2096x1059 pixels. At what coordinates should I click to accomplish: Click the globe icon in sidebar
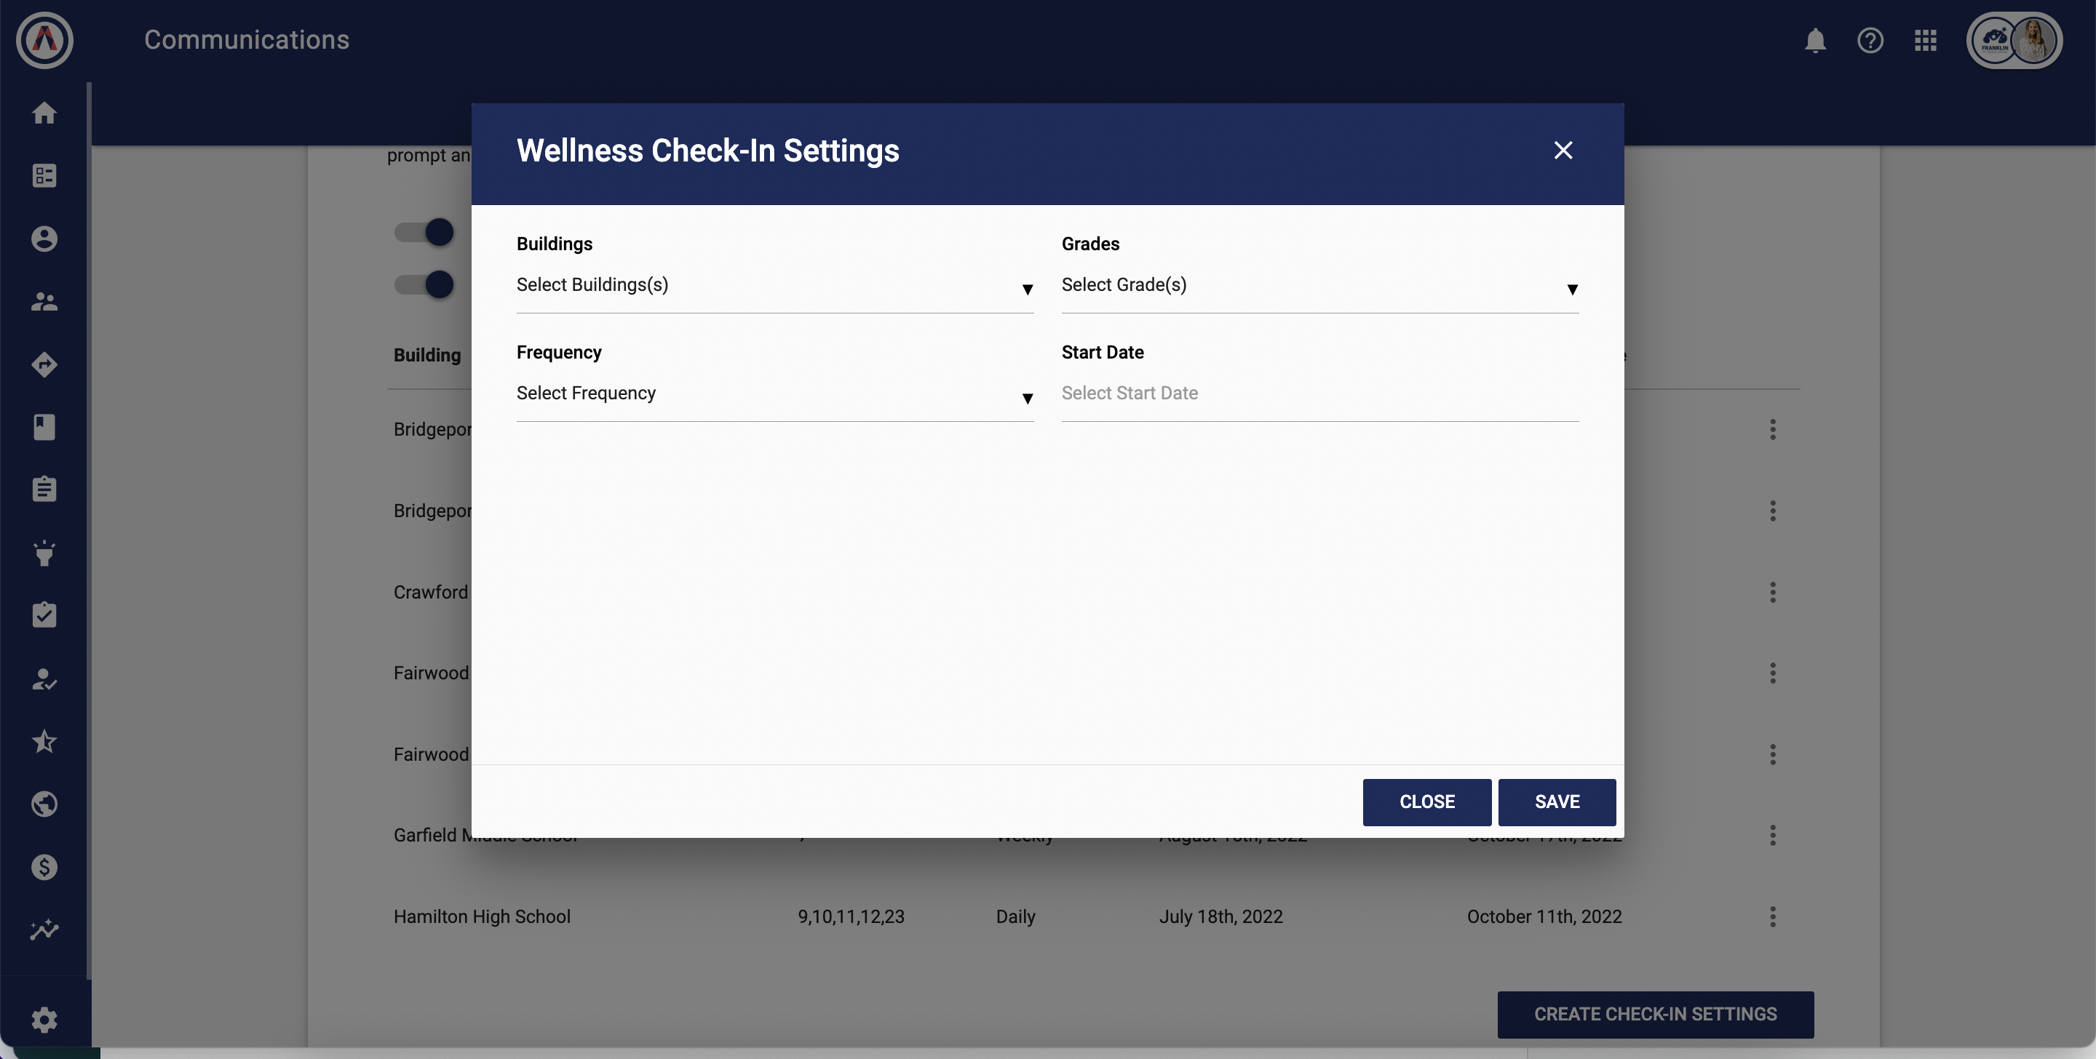(44, 804)
